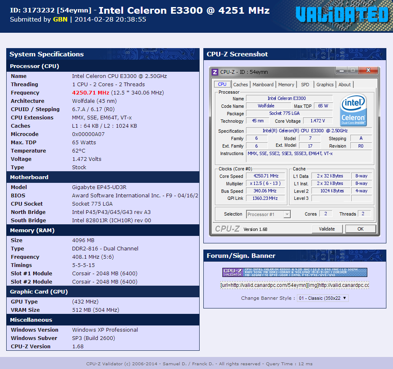This screenshot has width=393, height=369.
Task: Click the Bus Speed 340.06 MHz field
Action: pos(266,191)
